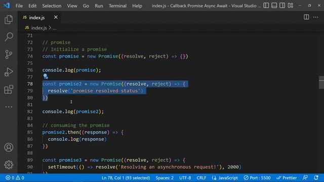Click setTimeout on line 90

62,167
